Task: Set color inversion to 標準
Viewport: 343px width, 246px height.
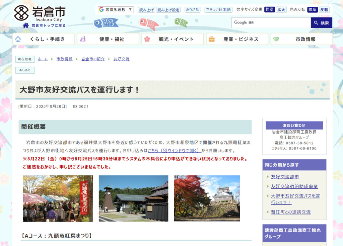Action: click(313, 10)
